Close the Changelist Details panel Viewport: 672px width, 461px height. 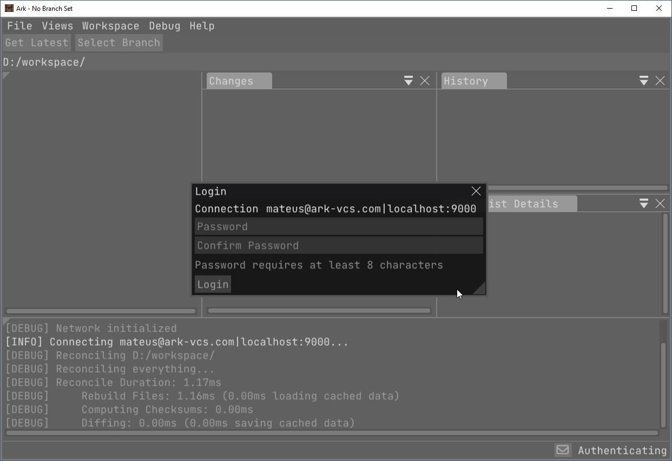pos(660,204)
